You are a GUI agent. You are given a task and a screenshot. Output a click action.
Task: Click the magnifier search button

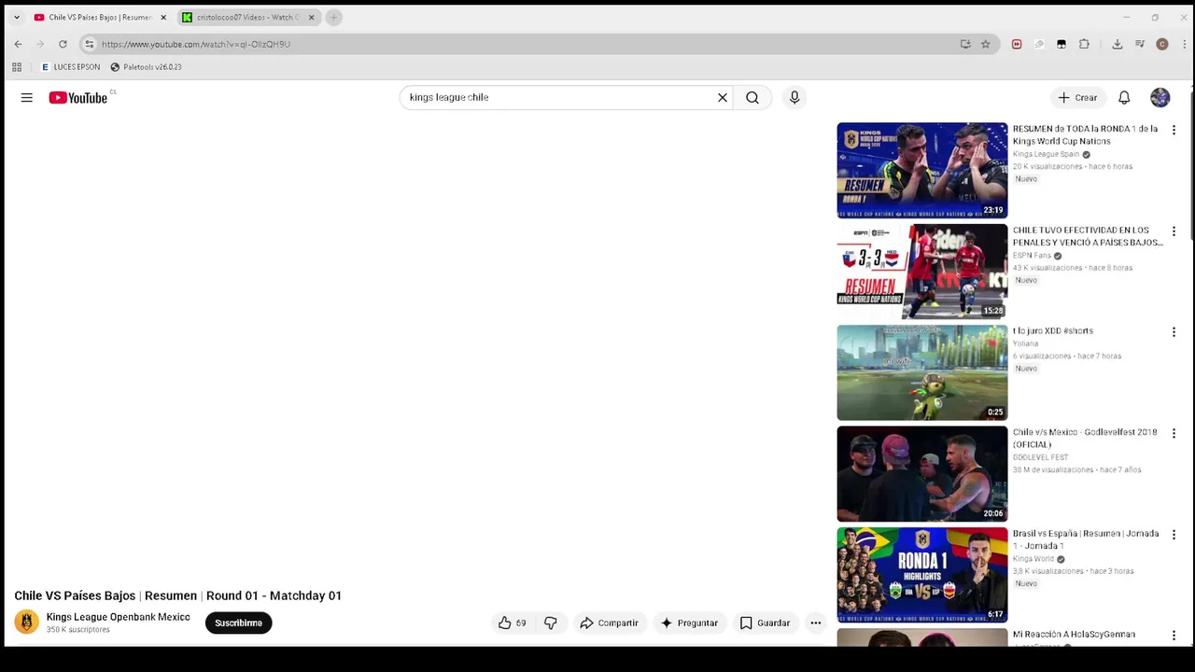pyautogui.click(x=752, y=97)
